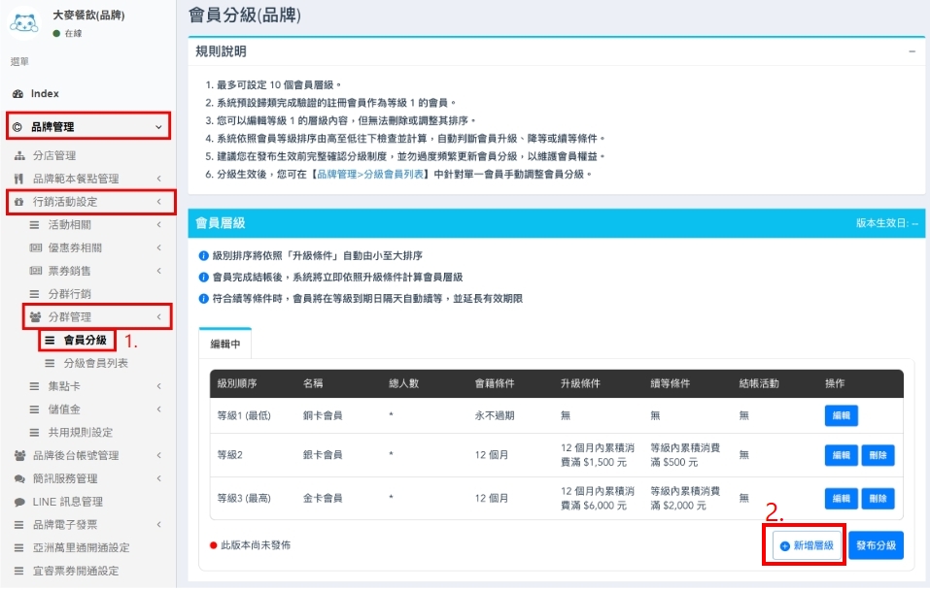Image resolution: width=930 pixels, height=590 pixels.
Task: Click the 簡訊服務管理 comments icon
Action: [x=19, y=478]
